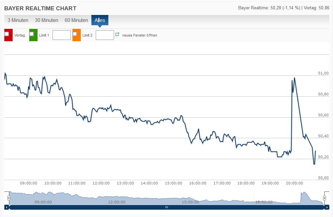Click the 12:00:00 time axis label on main chart
Image resolution: width=333 pixels, height=217 pixels.
pyautogui.click(x=101, y=183)
